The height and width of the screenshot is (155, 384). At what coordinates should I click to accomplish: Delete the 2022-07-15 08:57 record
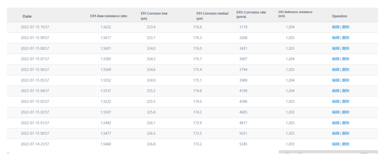346,49
